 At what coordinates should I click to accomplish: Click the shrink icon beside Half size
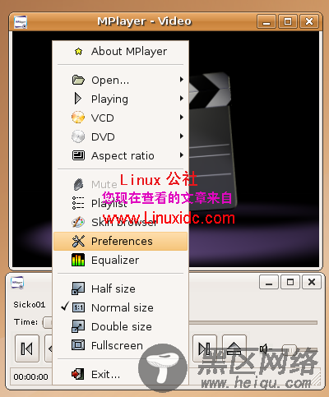(x=78, y=289)
